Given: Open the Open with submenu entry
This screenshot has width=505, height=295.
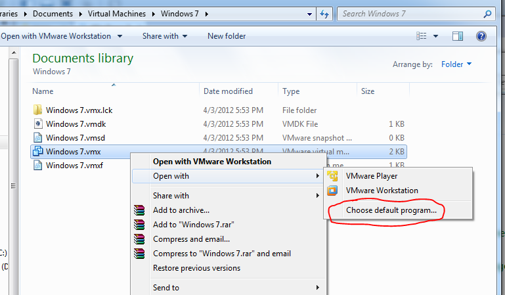Looking at the screenshot, I should tap(228, 176).
